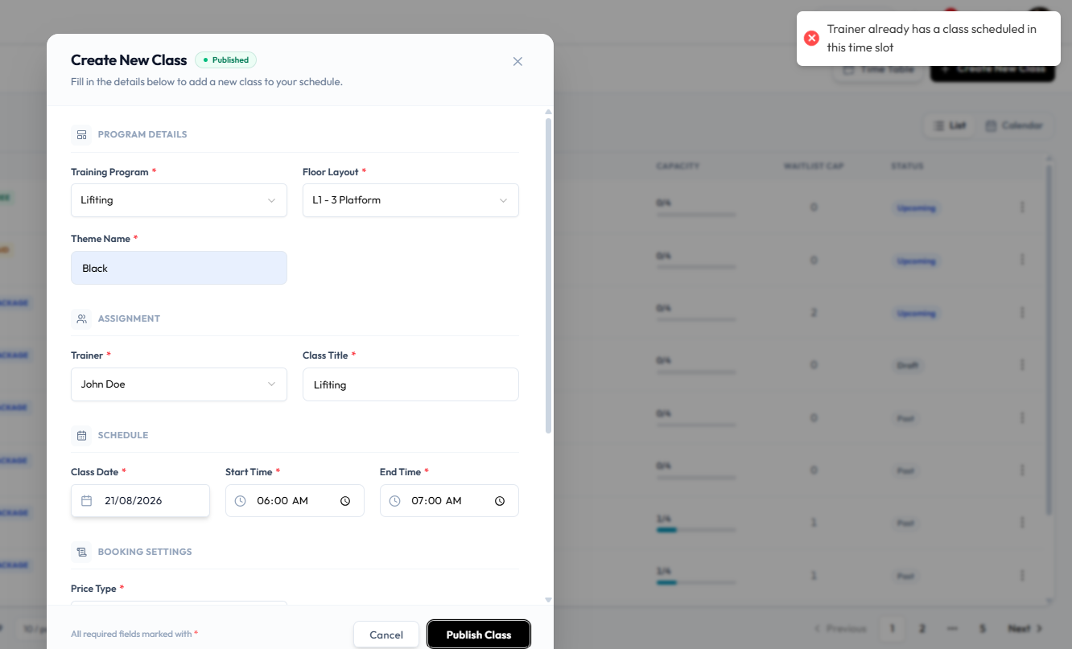Screen dimensions: 1072x649
Task: Open the Training Program dropdown
Action: coord(179,200)
